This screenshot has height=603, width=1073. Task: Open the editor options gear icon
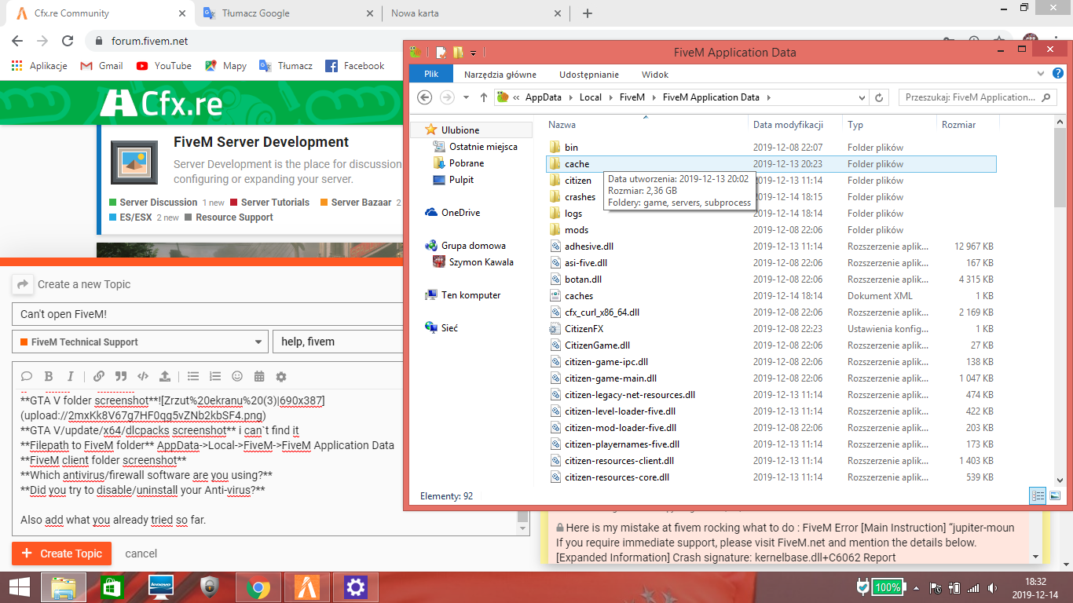pyautogui.click(x=281, y=376)
